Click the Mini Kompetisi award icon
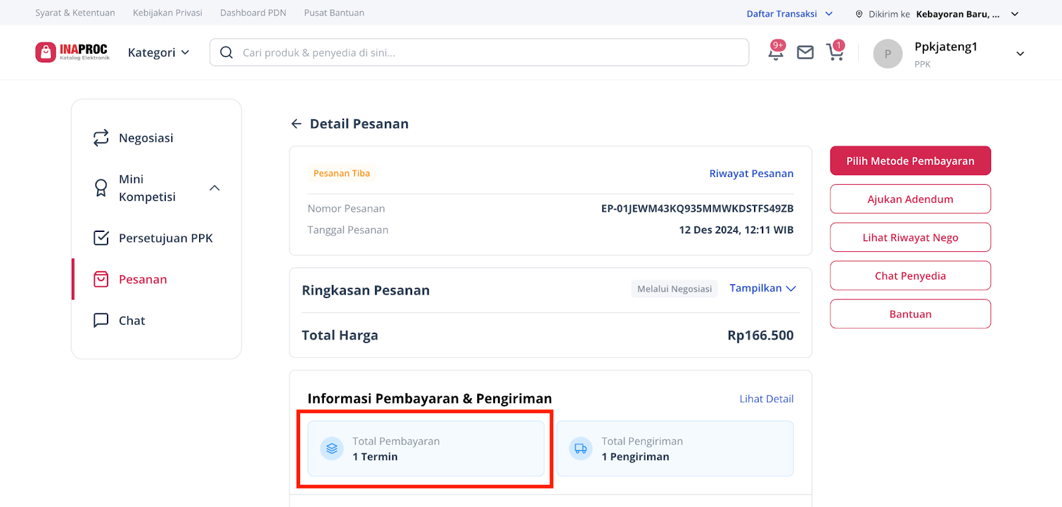The image size is (1062, 507). (x=101, y=188)
